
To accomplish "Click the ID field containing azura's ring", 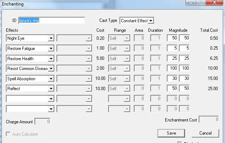I will tap(52, 20).
